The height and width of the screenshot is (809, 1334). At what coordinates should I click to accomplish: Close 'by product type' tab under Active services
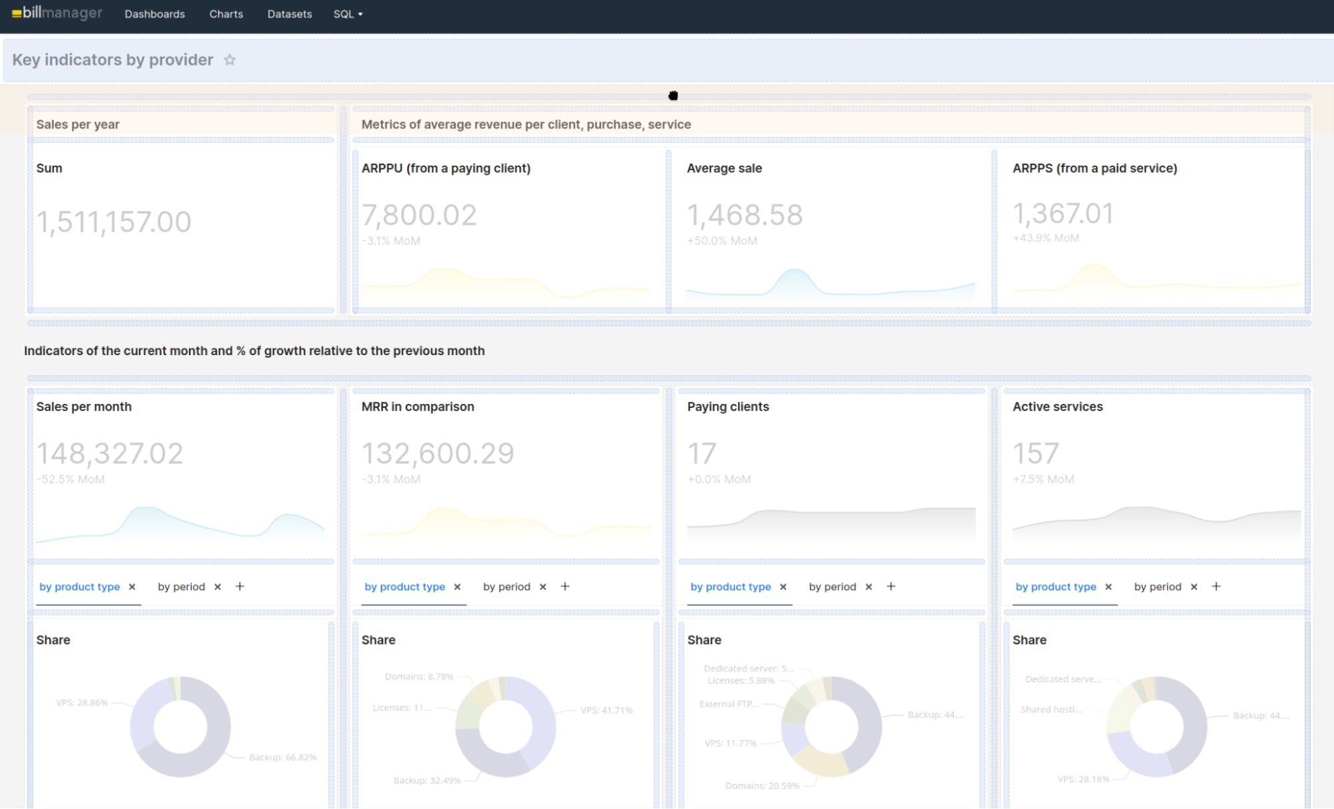1108,587
